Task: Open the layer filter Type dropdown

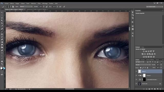Action: [140, 62]
